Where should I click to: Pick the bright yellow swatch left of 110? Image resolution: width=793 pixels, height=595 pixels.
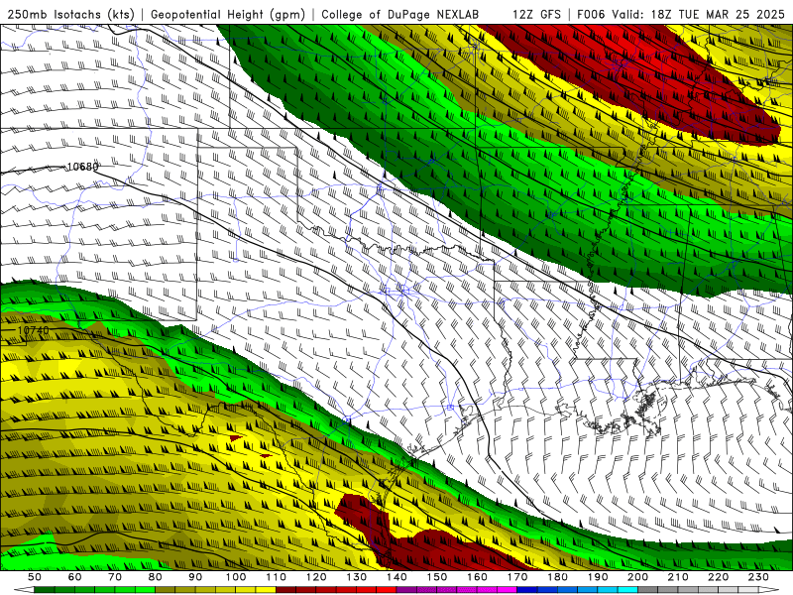click(x=266, y=590)
